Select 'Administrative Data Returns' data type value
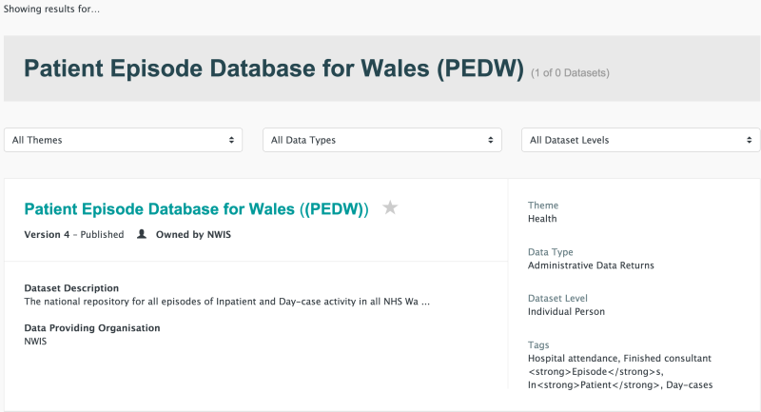 [591, 265]
